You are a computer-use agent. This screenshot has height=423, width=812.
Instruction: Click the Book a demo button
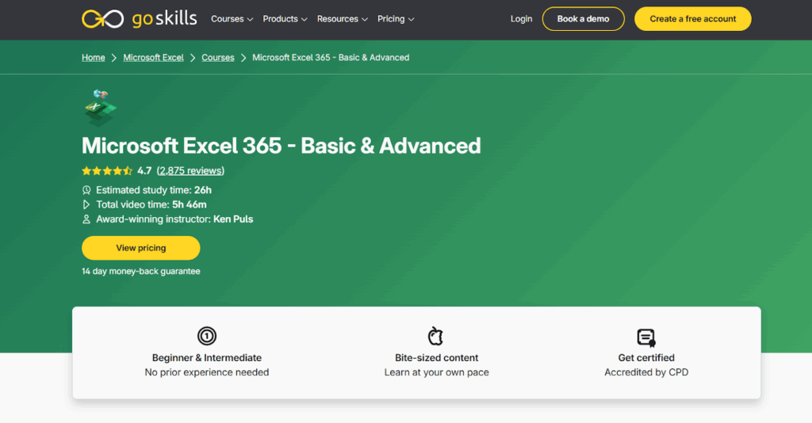point(583,19)
